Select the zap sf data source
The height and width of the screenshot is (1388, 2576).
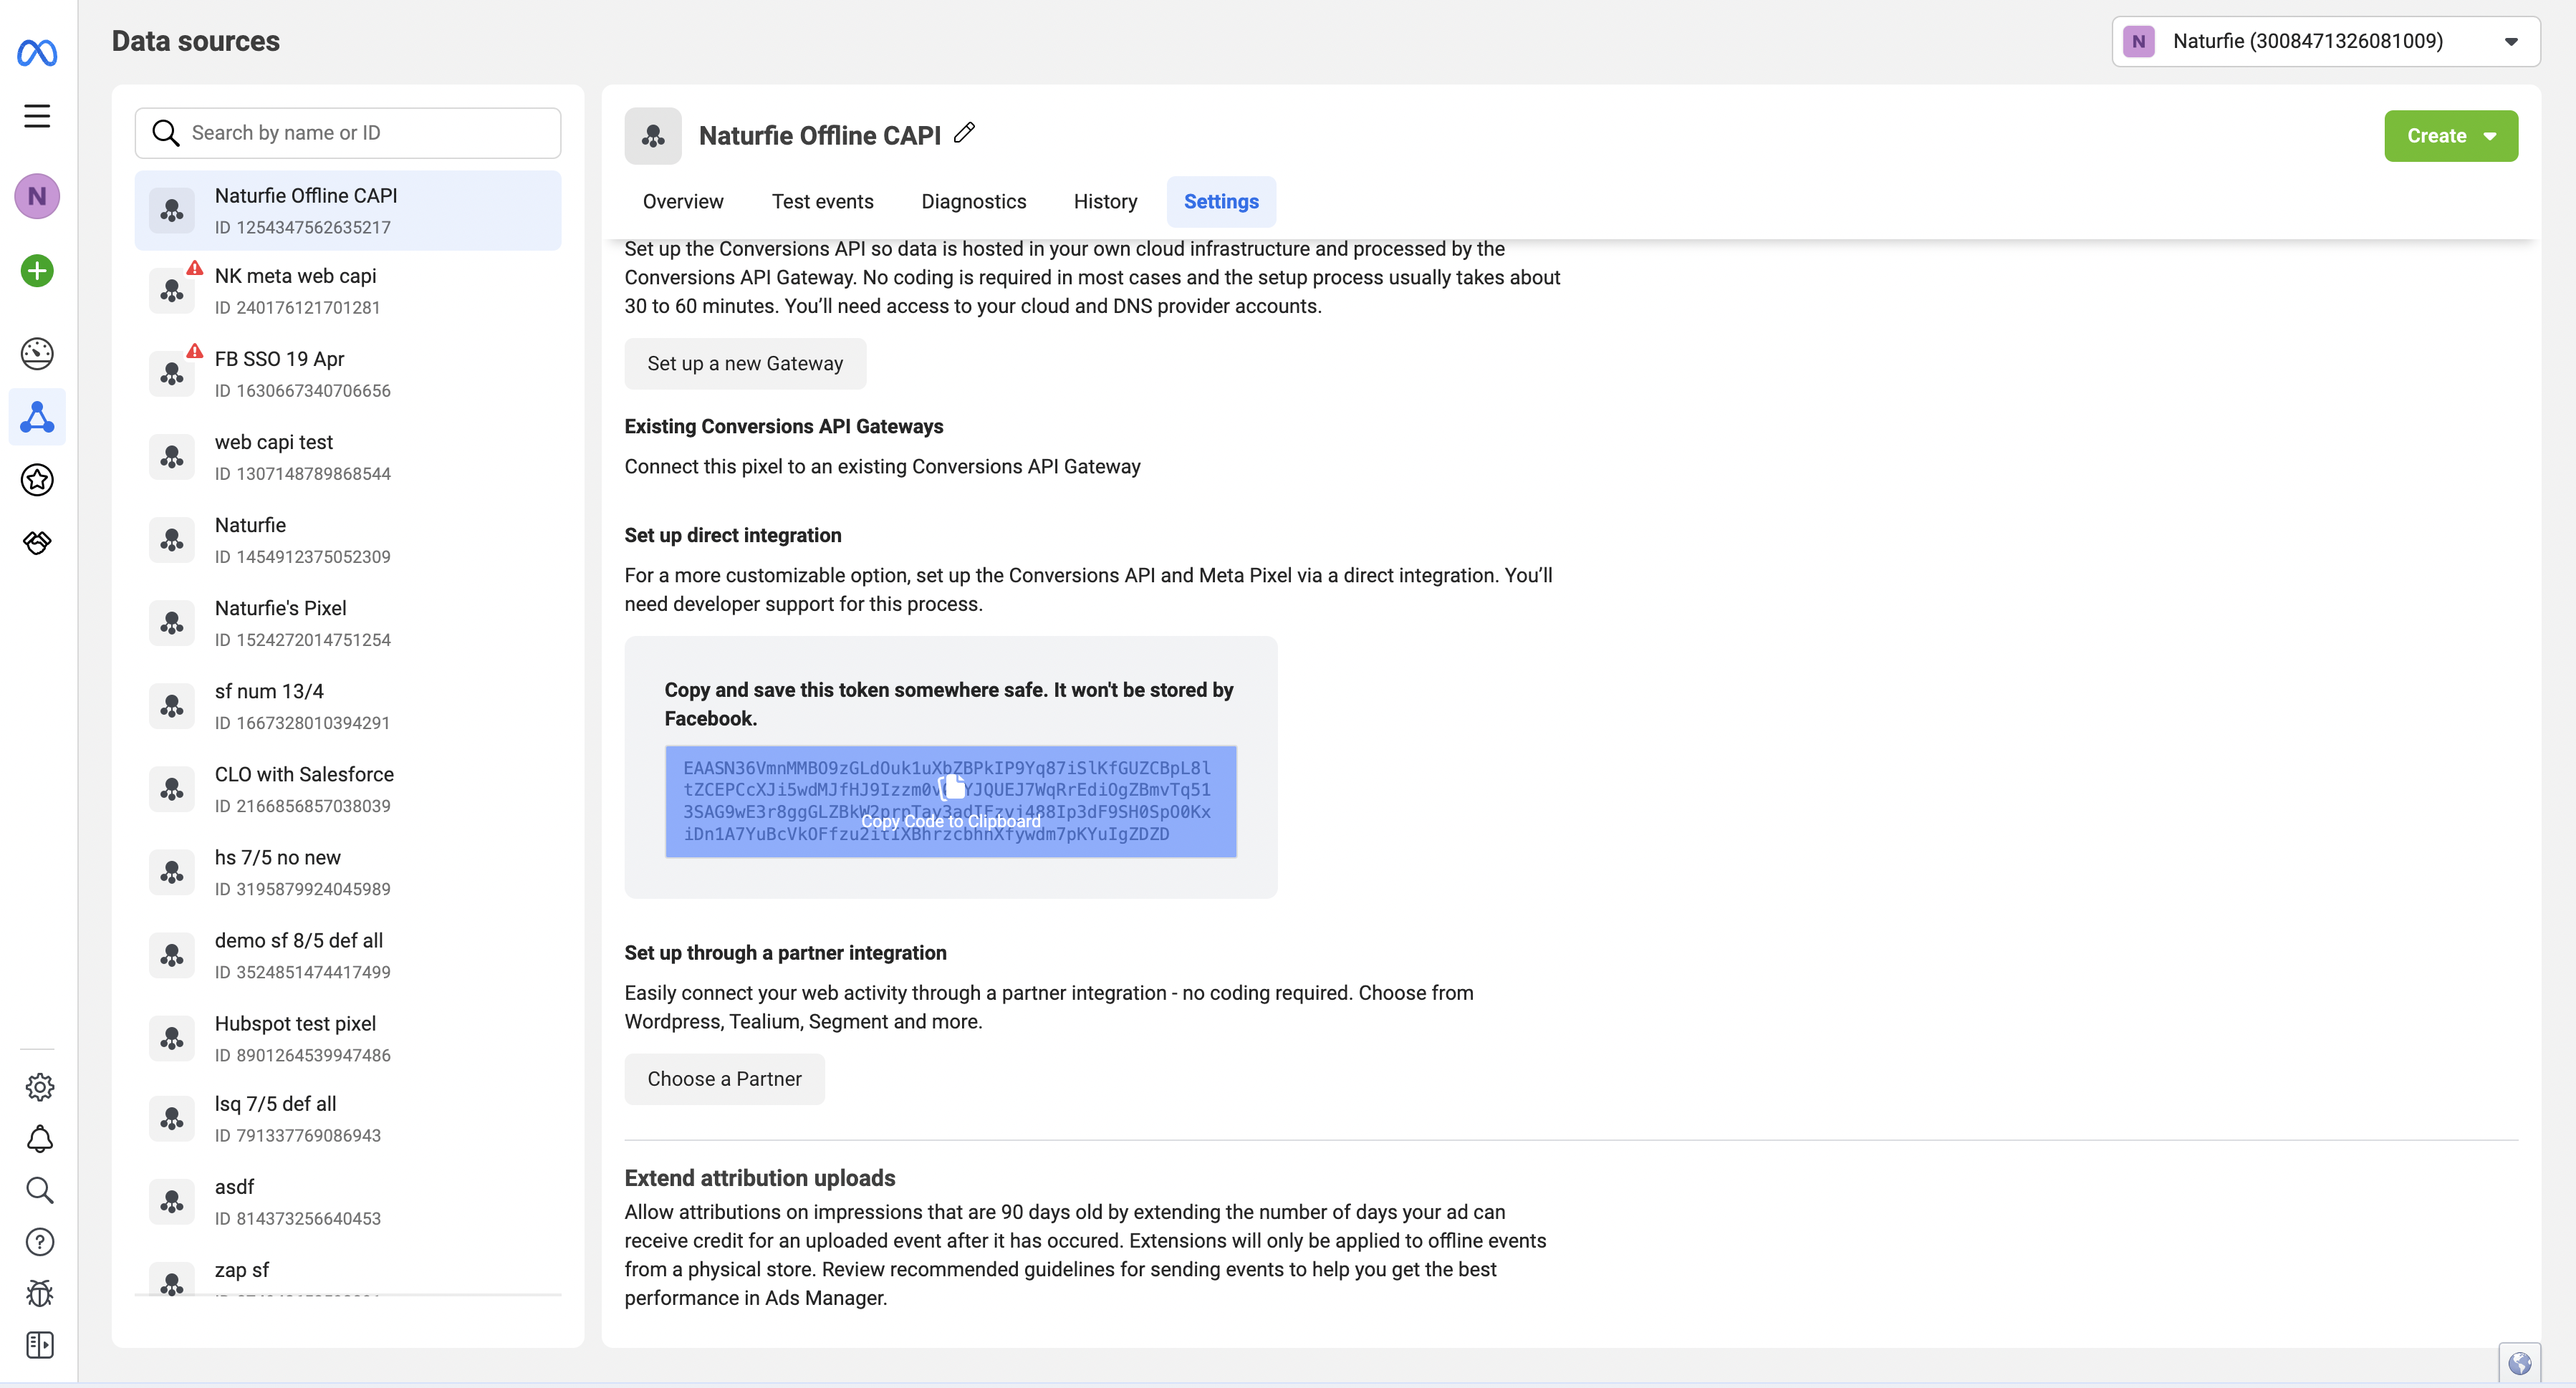pos(348,1272)
